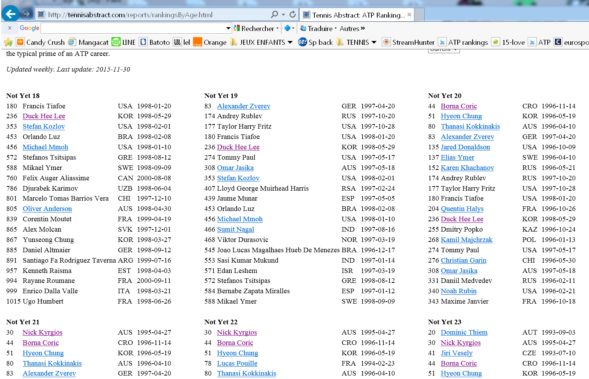Go back using the browser back arrow

tap(10, 14)
